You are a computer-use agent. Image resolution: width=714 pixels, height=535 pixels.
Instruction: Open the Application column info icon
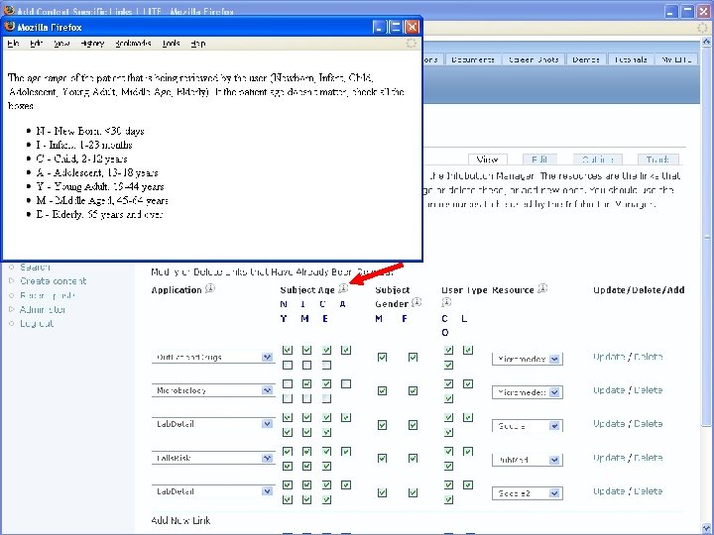(210, 288)
